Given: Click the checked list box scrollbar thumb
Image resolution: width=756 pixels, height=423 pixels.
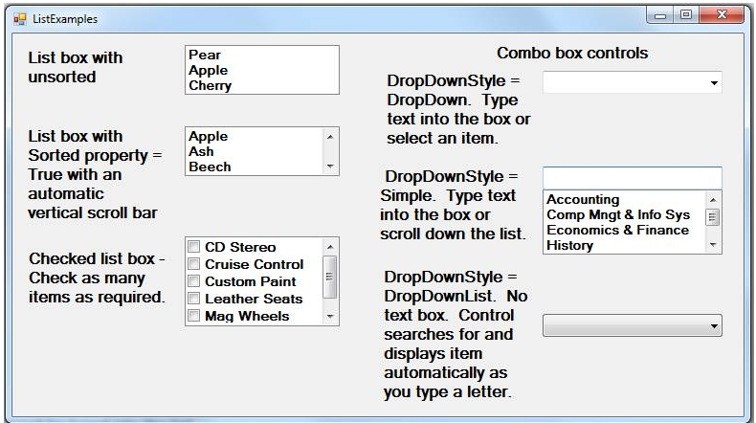Looking at the screenshot, I should (x=330, y=277).
